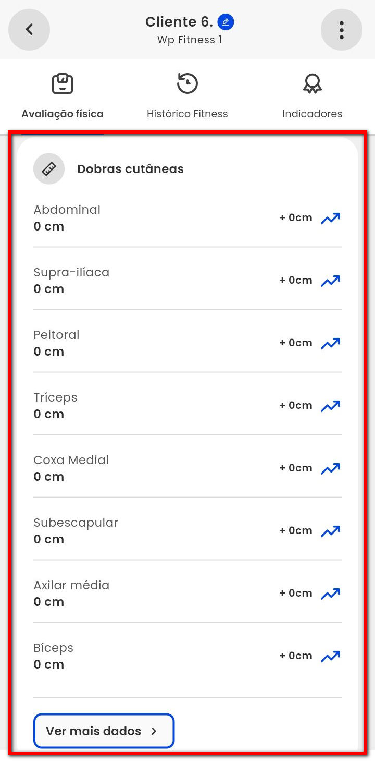Open the Tríceps trend chart icon
This screenshot has height=763, width=375.
click(x=330, y=406)
